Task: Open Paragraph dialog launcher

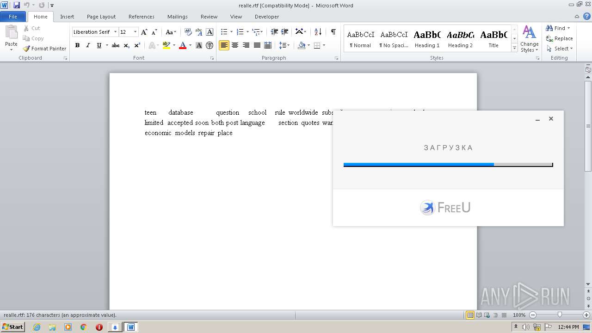Action: 336,58
